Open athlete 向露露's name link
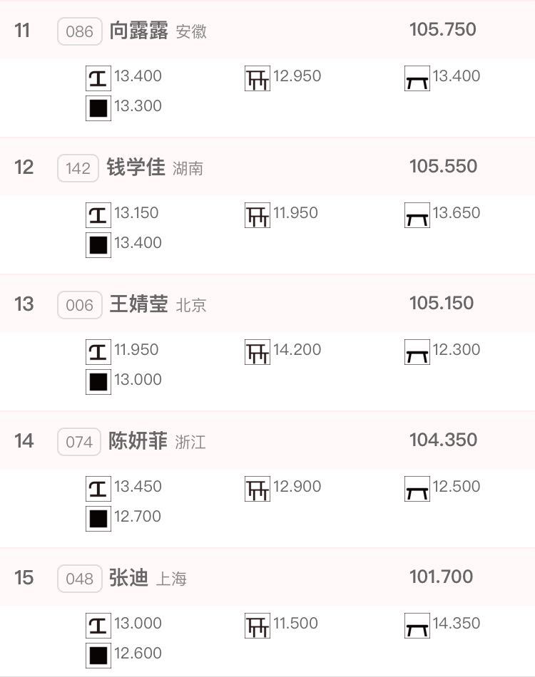Image resolution: width=535 pixels, height=677 pixels. 138,31
